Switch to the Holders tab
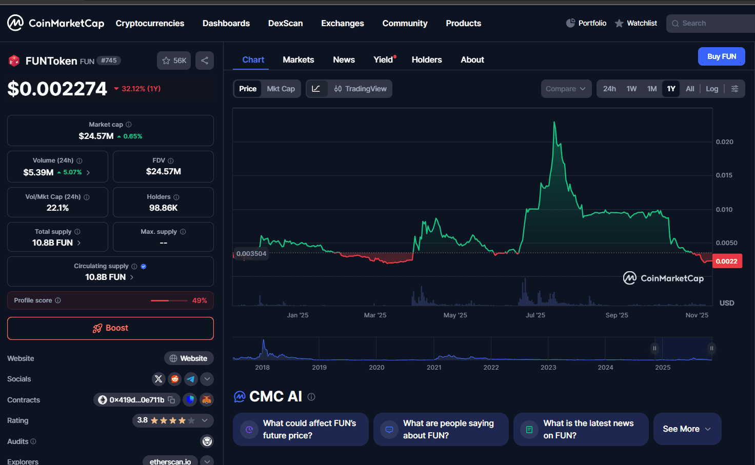Screen dimensions: 755x465 coord(426,59)
